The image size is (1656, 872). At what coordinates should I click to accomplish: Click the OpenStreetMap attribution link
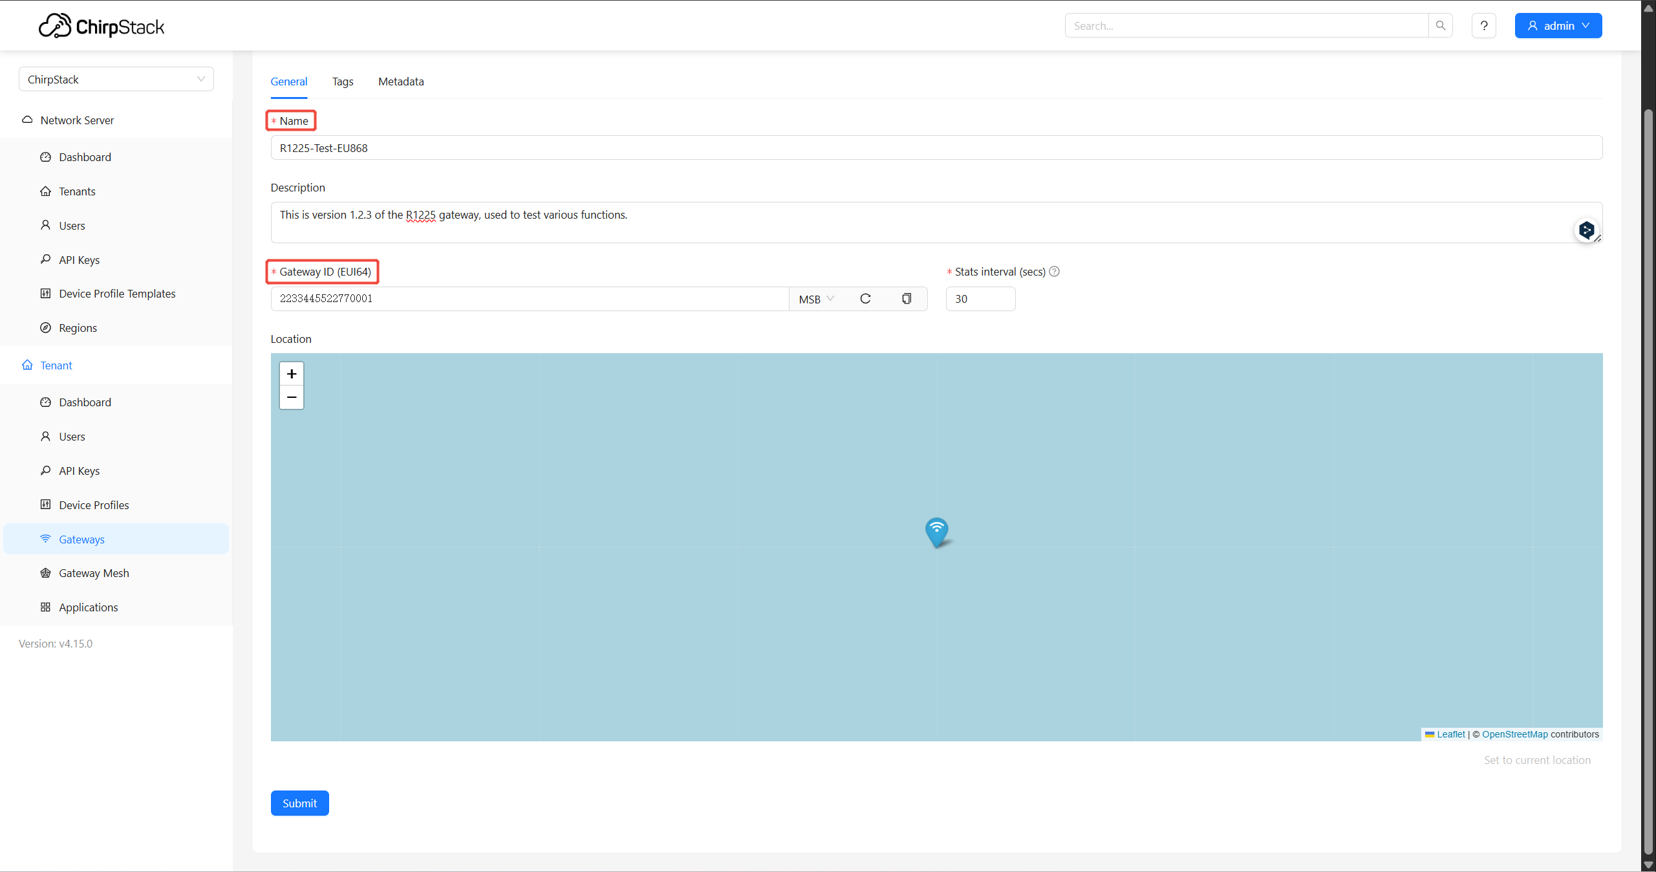(x=1514, y=734)
